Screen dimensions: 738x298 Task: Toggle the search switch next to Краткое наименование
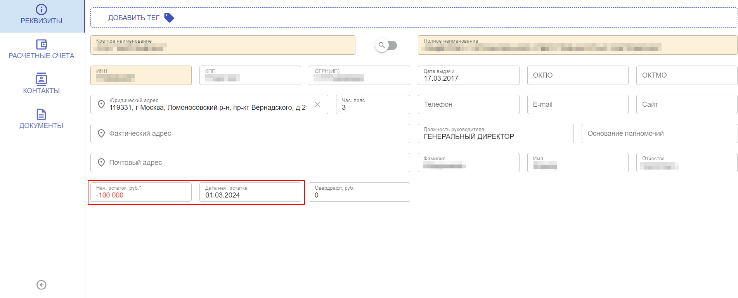pyautogui.click(x=386, y=45)
